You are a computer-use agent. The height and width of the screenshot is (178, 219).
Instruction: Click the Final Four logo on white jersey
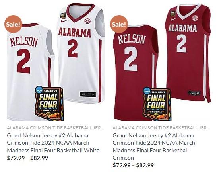tap(49, 103)
